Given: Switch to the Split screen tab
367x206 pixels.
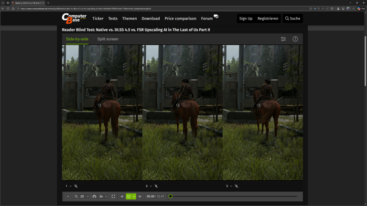Looking at the screenshot, I should tap(108, 39).
